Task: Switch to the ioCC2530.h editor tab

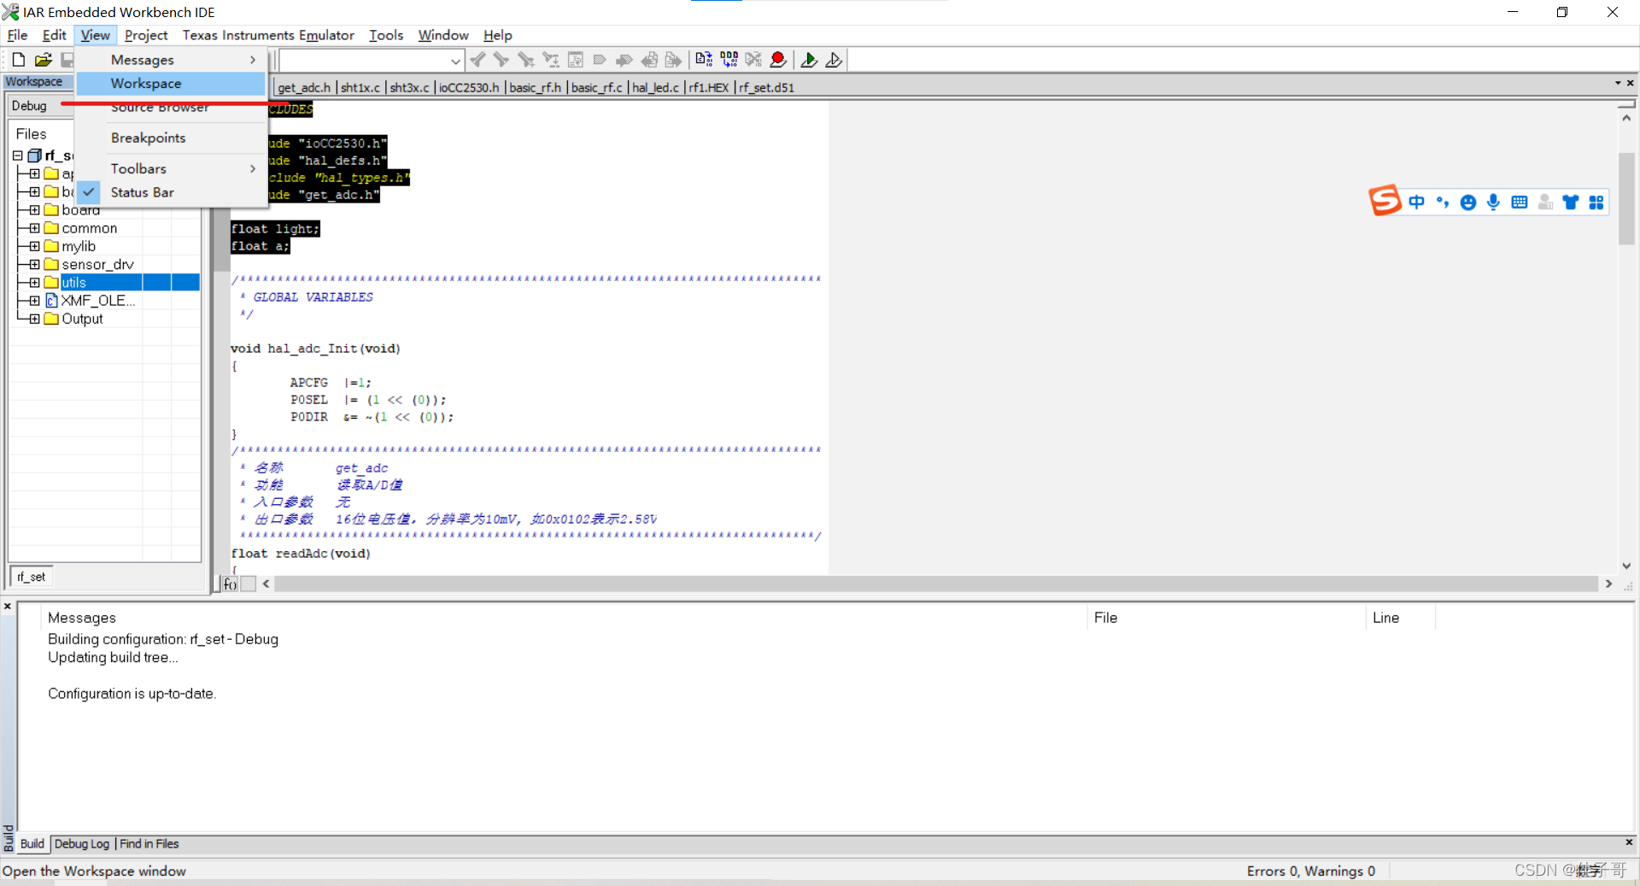Action: [x=469, y=87]
